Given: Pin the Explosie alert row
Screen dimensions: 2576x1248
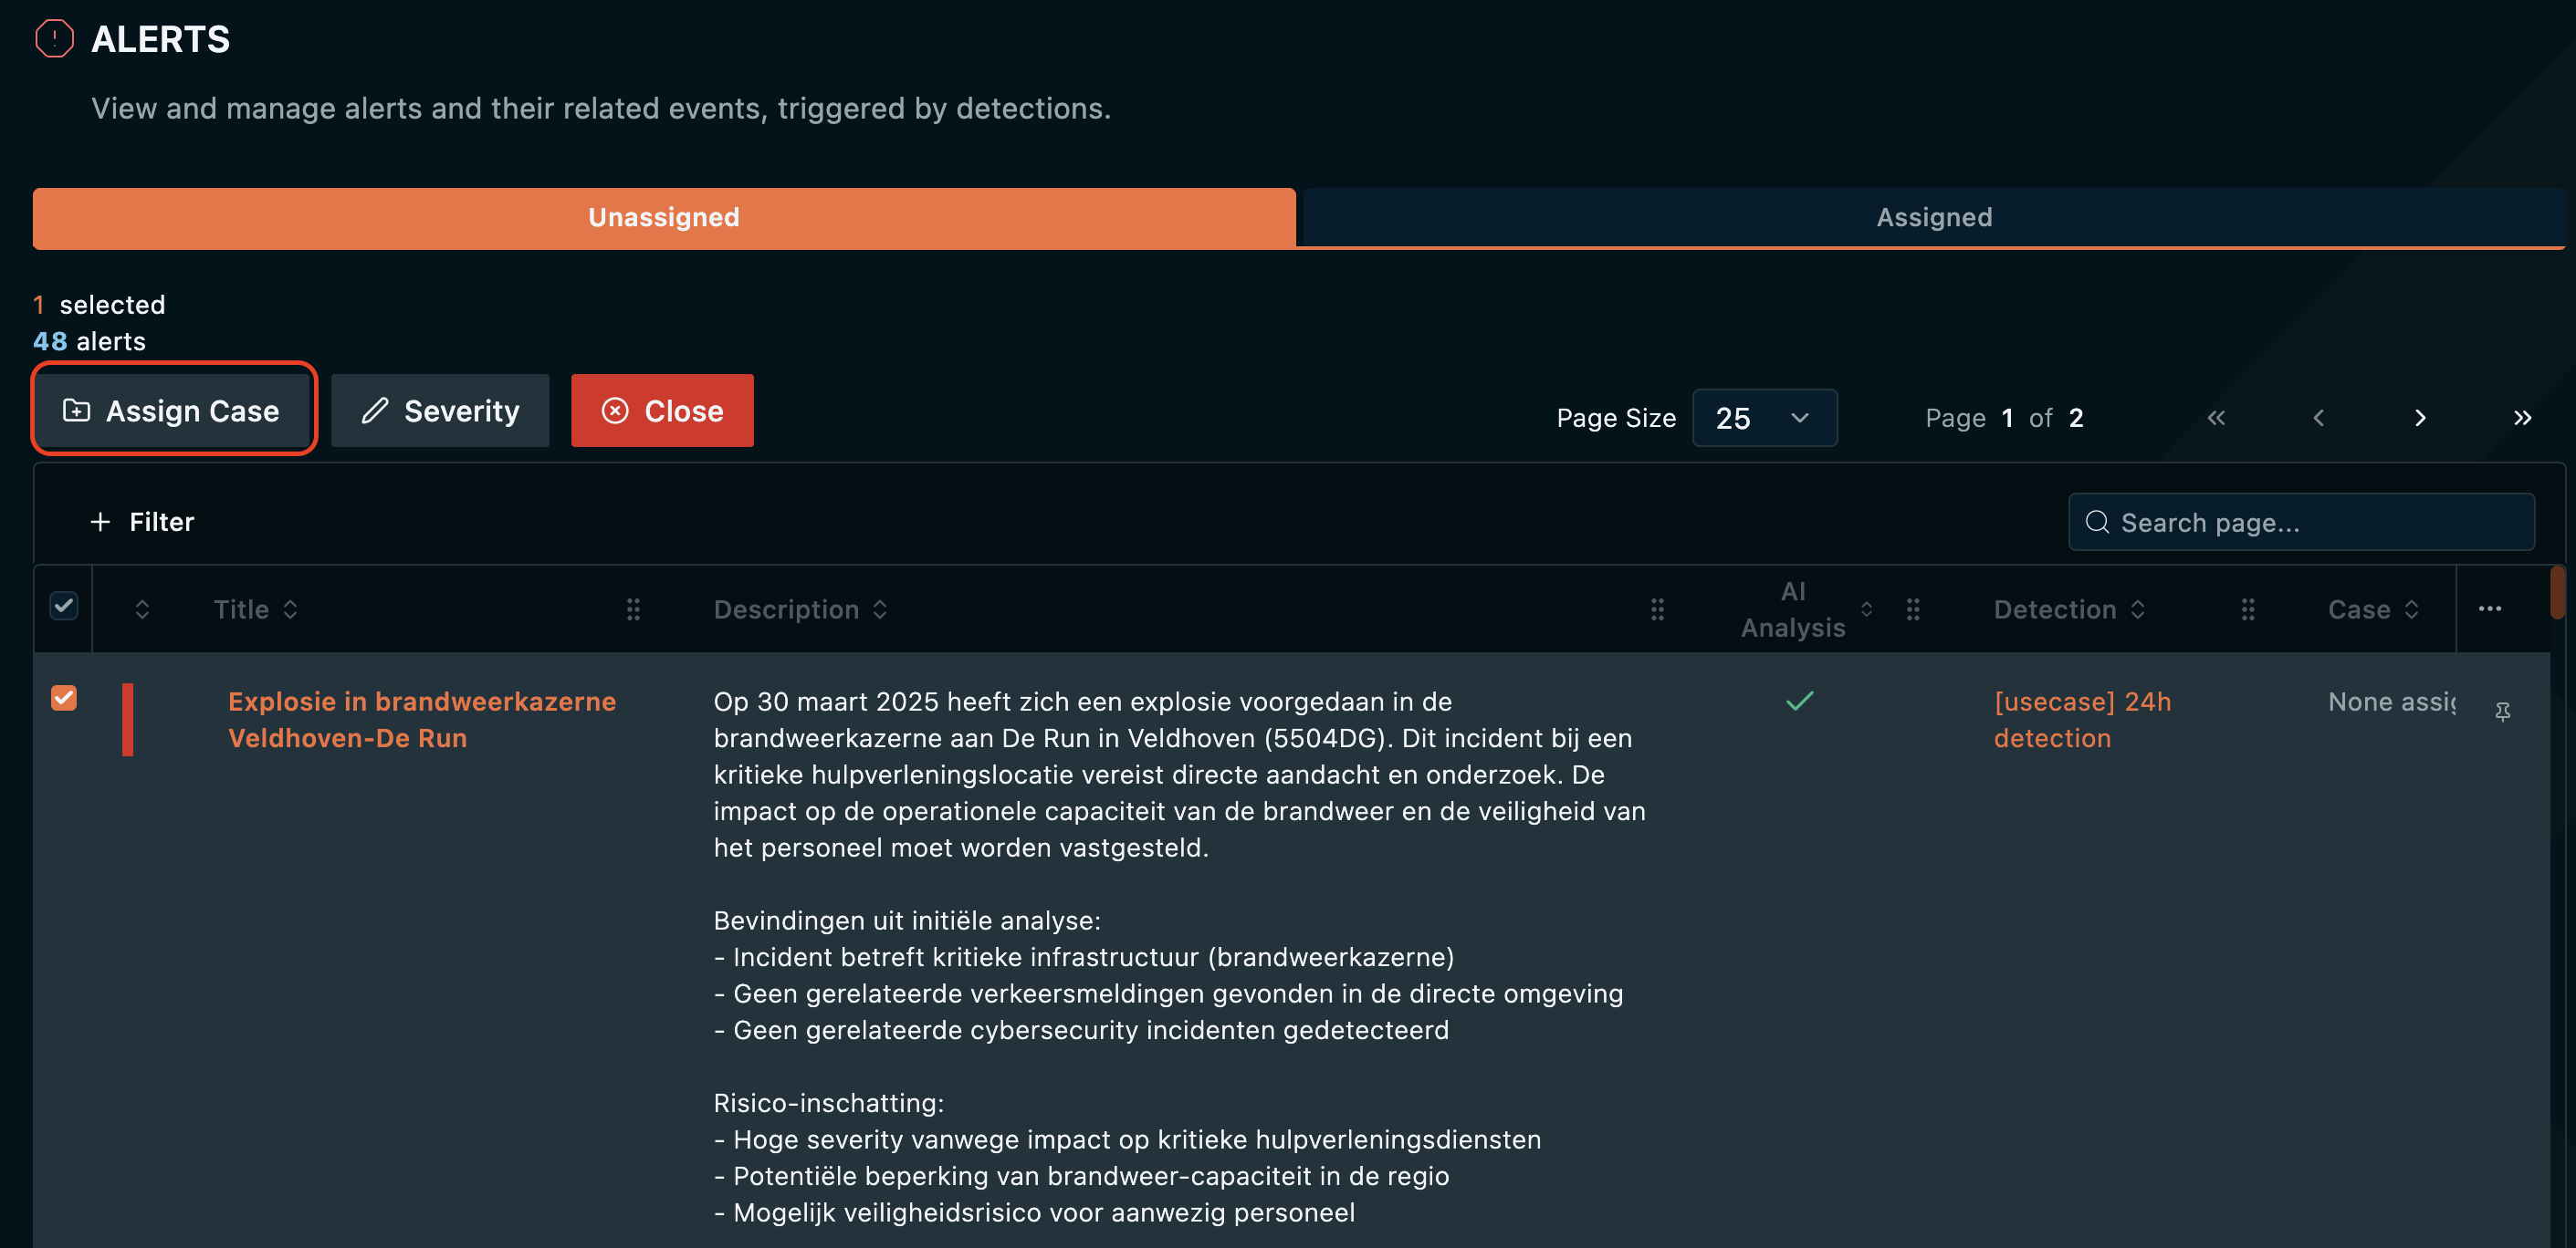Looking at the screenshot, I should (x=2502, y=711).
